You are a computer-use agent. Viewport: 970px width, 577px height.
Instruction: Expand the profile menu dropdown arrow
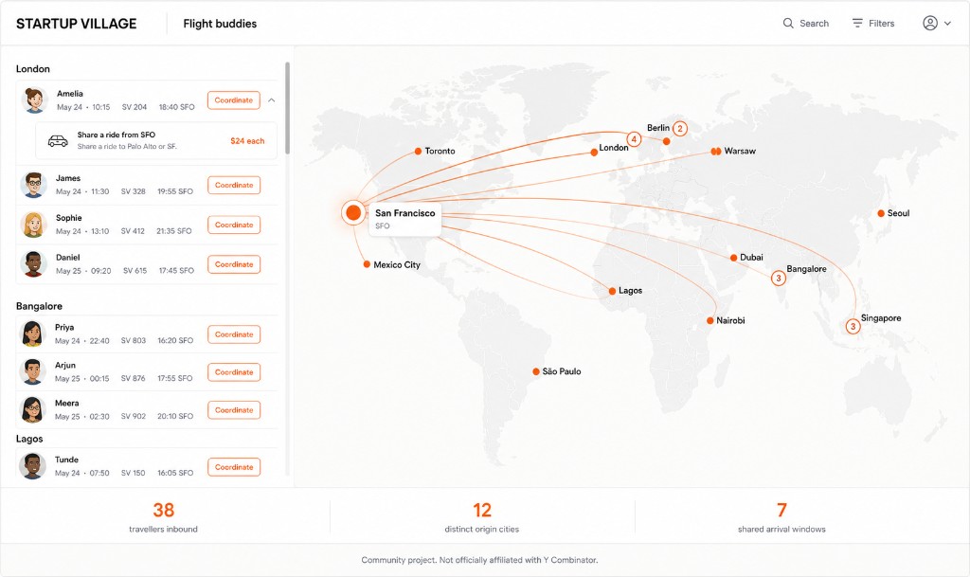click(x=947, y=24)
